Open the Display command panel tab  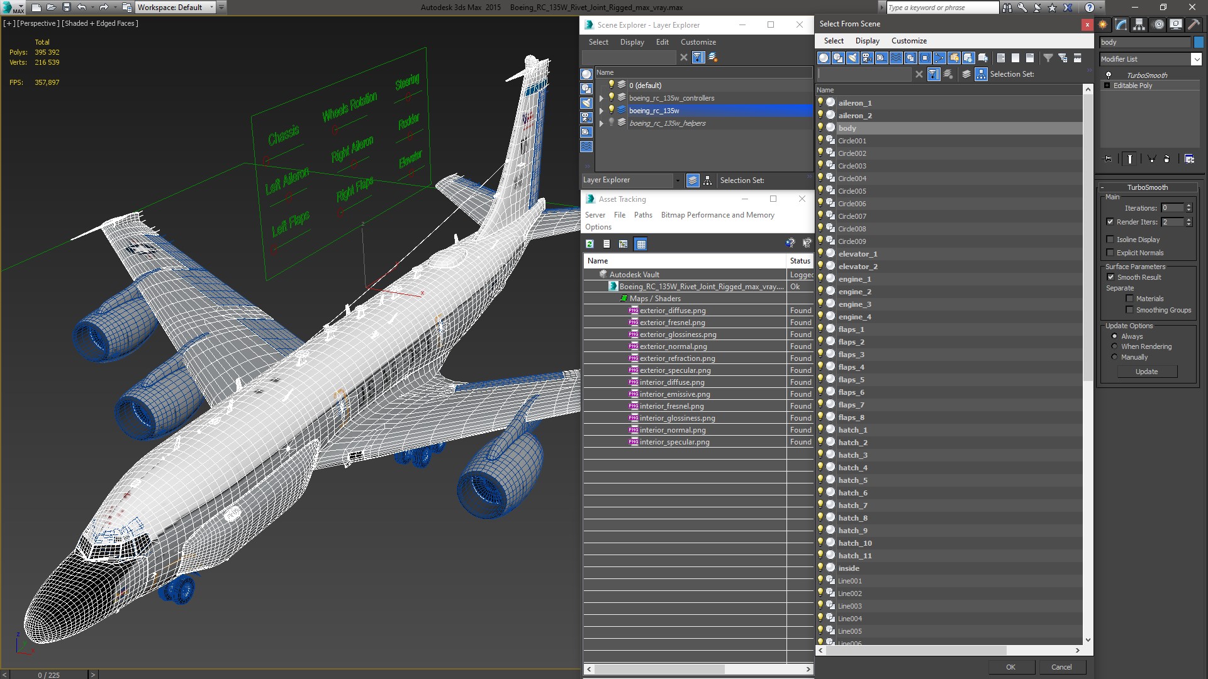point(1176,25)
